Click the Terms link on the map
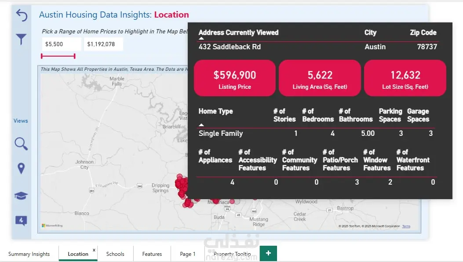 [x=406, y=226]
